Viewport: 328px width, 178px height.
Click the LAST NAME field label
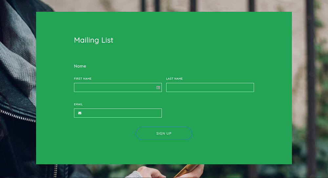coord(174,79)
